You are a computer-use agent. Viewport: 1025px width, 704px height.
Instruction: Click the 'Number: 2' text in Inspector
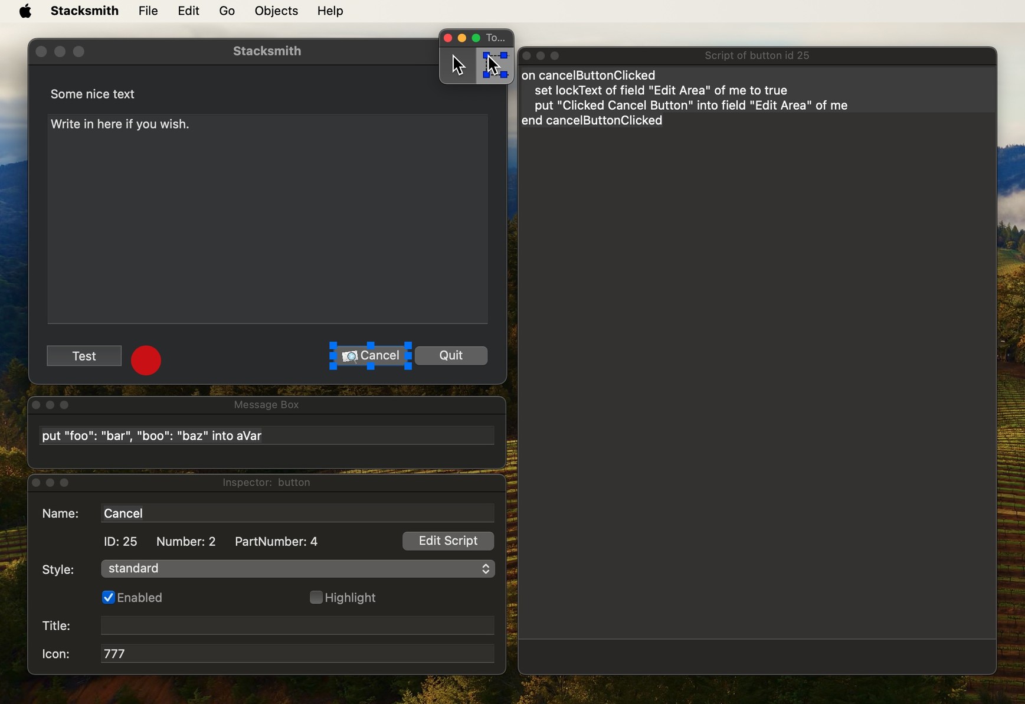186,542
